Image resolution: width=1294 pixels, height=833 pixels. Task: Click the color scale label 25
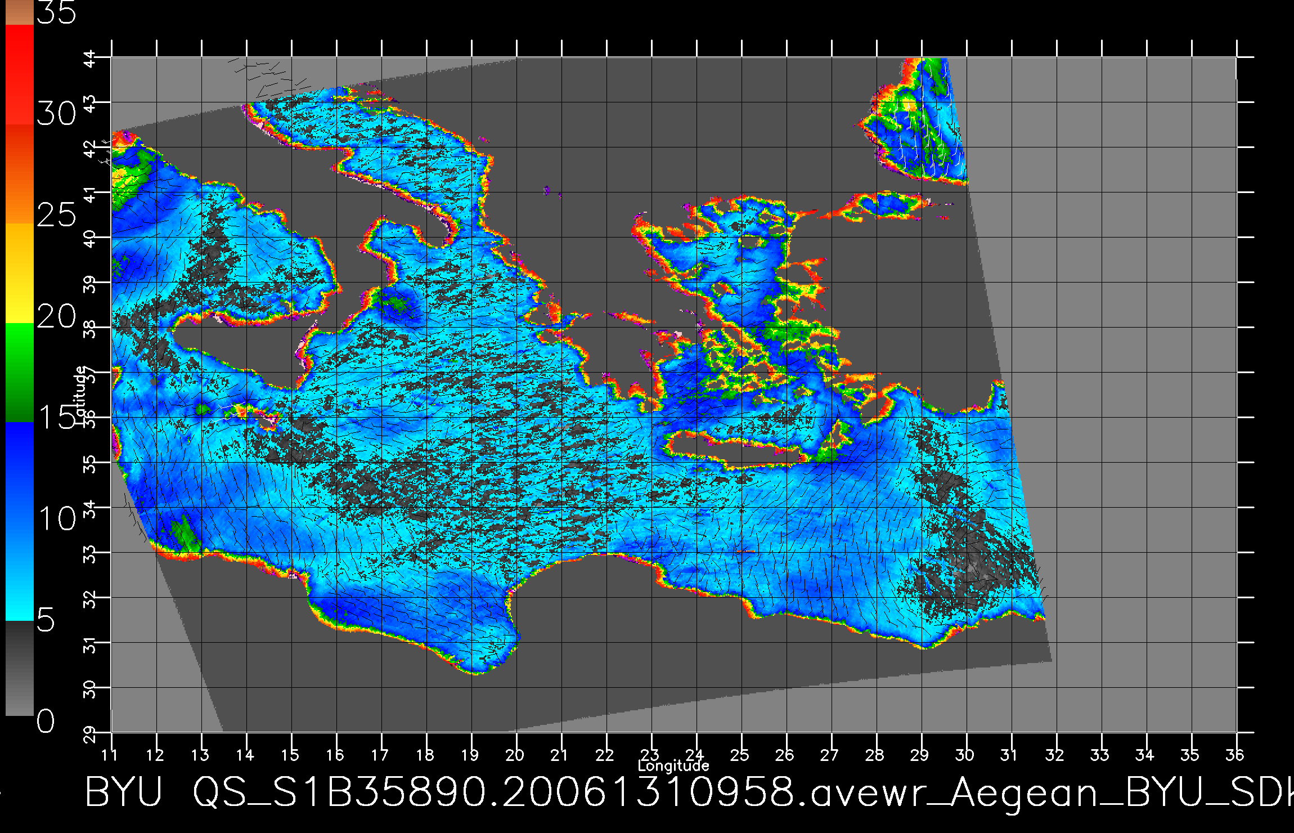coord(56,215)
